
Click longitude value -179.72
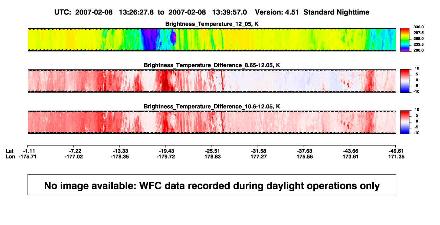point(166,157)
